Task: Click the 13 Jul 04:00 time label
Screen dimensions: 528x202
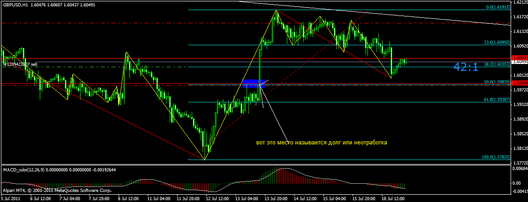Action: pos(246,199)
